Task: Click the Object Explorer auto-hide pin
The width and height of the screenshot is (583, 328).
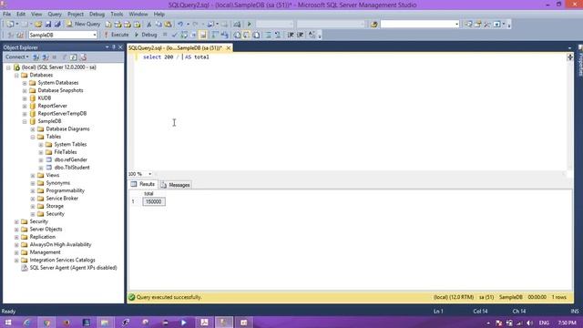Action: (x=114, y=47)
